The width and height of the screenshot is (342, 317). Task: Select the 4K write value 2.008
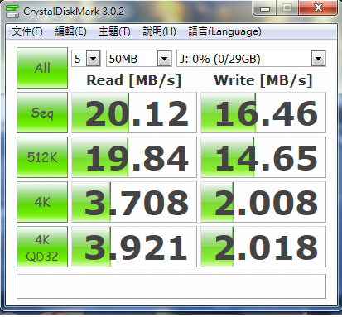[x=263, y=202]
